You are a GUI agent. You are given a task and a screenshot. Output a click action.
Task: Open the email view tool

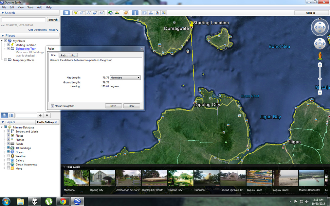[x=144, y=12]
